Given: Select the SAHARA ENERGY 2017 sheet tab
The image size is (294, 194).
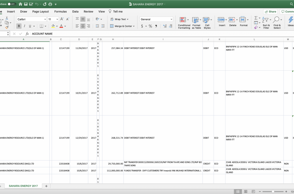Looking at the screenshot, I should pos(23,186).
